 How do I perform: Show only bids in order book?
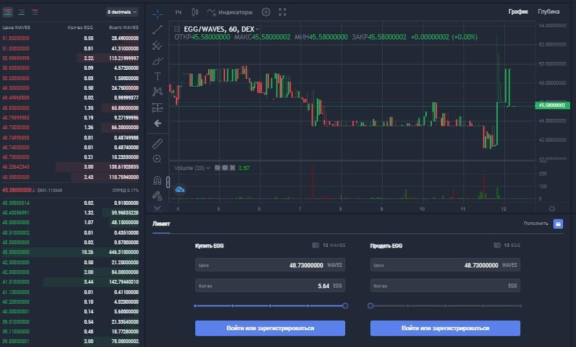tap(21, 12)
